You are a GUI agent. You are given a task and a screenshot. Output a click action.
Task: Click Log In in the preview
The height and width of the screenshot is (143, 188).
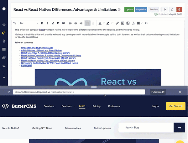(155, 106)
